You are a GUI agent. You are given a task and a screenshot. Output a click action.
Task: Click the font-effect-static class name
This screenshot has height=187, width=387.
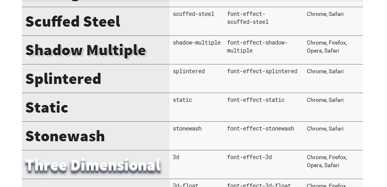coord(256,100)
